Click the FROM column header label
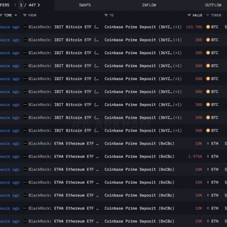 click(x=32, y=16)
